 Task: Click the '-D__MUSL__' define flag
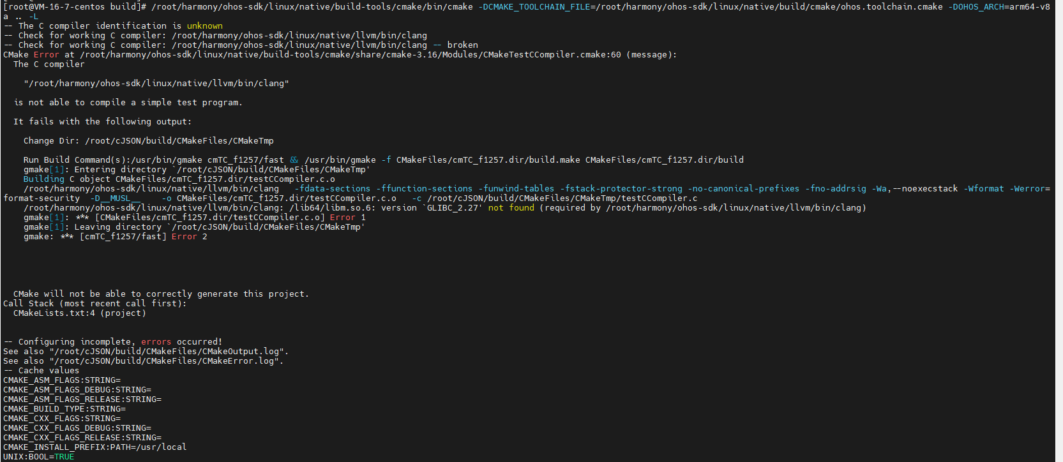[x=116, y=198]
